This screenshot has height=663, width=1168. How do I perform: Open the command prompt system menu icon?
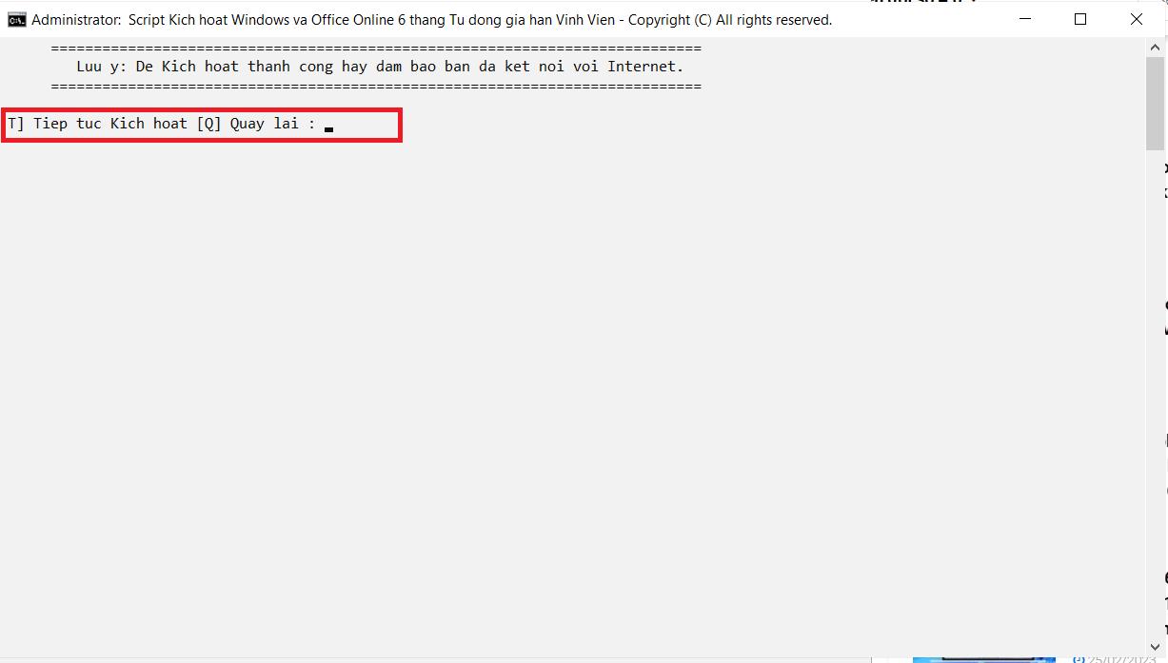[17, 19]
